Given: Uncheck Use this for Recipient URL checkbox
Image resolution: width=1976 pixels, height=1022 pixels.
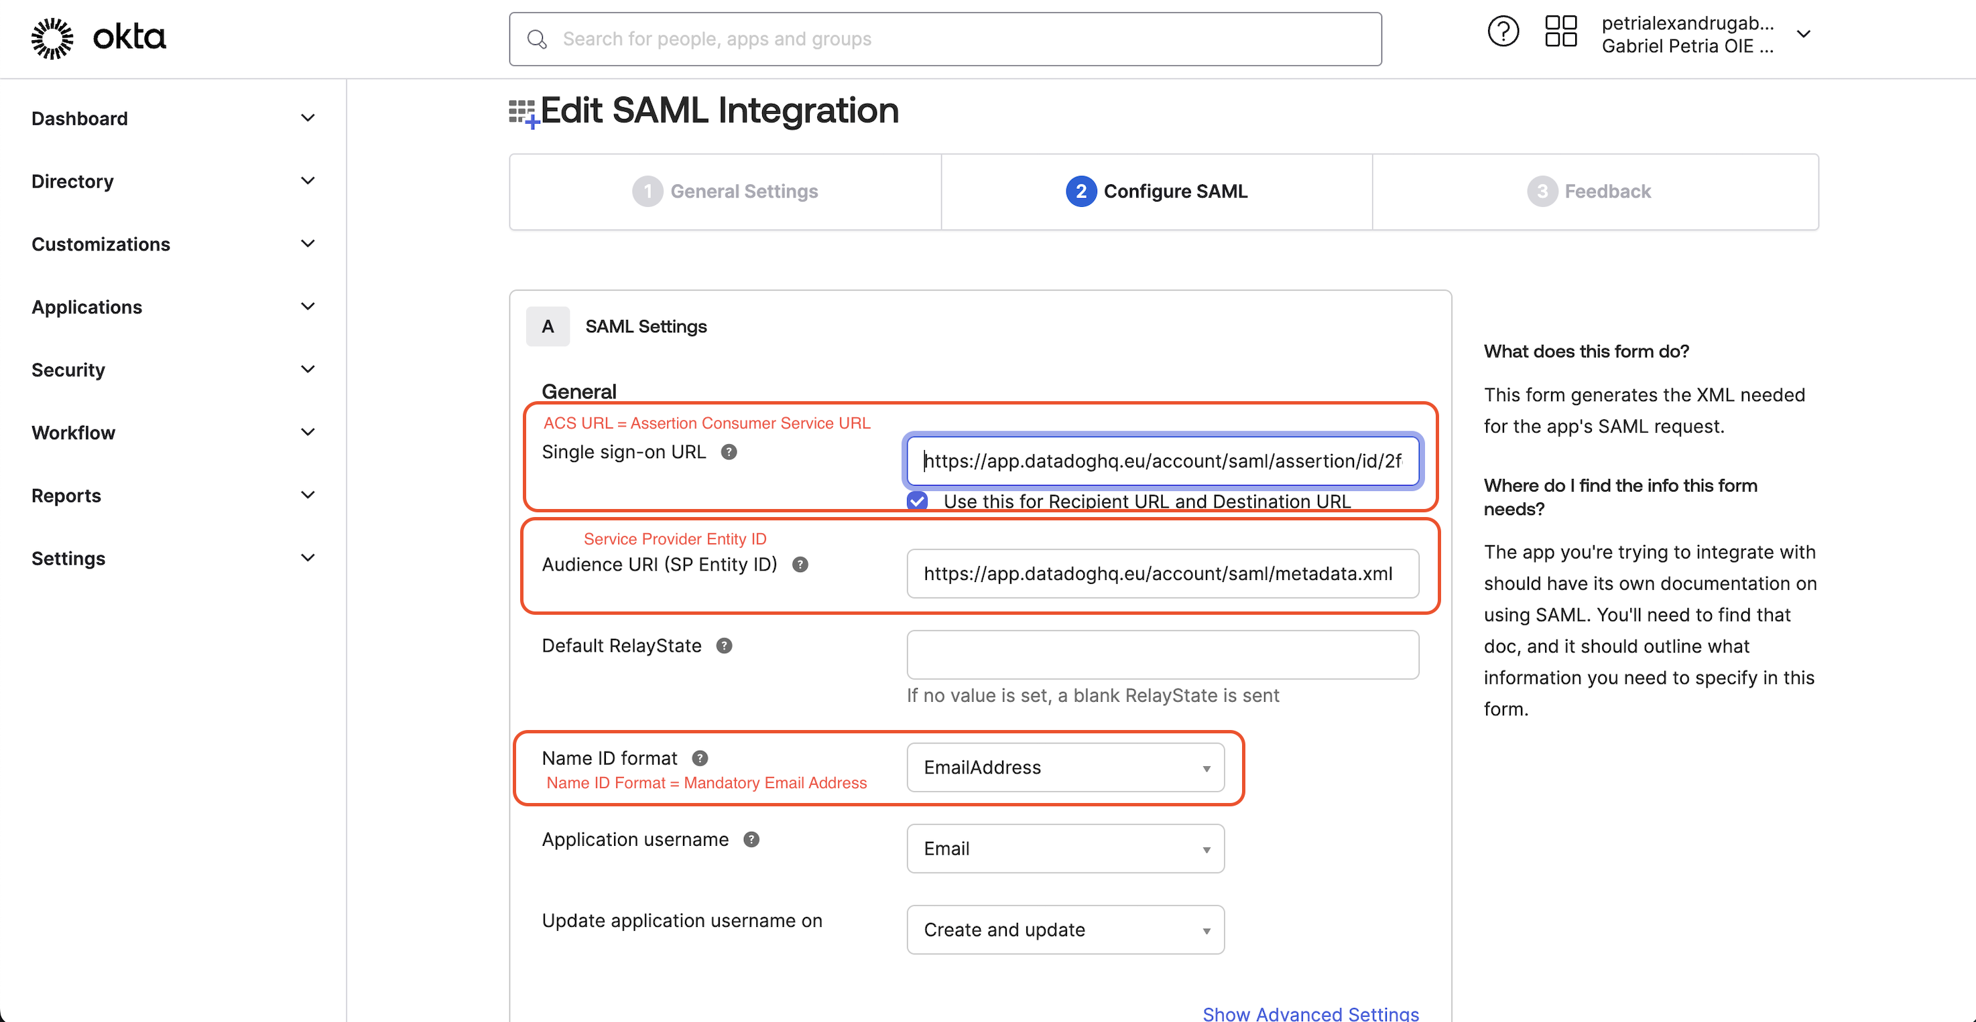Looking at the screenshot, I should [x=917, y=502].
